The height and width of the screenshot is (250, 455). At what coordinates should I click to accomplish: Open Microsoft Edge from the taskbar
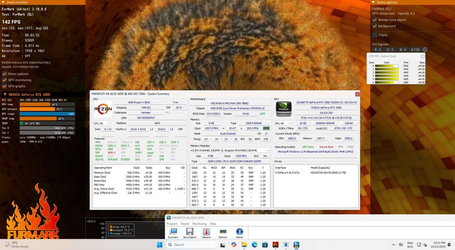(x=254, y=245)
